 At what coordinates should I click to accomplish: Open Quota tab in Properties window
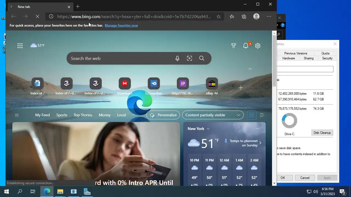click(325, 53)
